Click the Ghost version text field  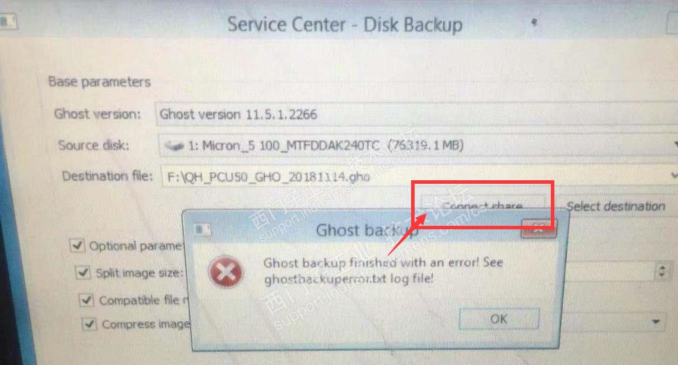(x=416, y=114)
